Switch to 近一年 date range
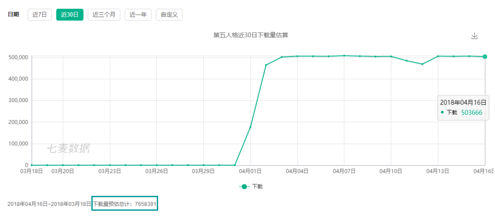 point(138,15)
